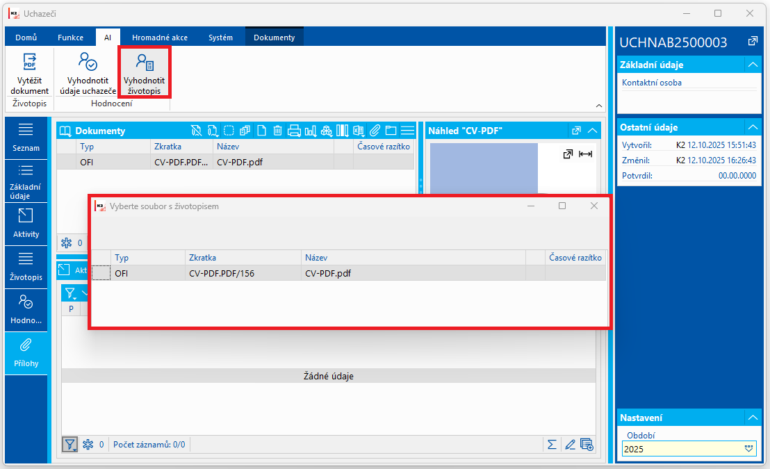Click the stacked cubes icon in Dokumenty toolbar

327,131
